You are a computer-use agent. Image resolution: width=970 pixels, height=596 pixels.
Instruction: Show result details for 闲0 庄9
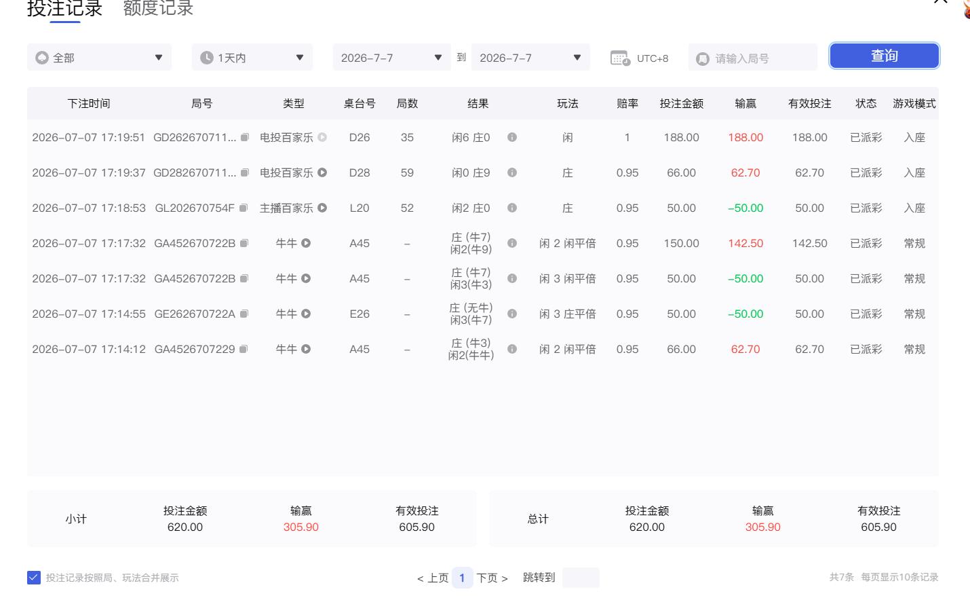tap(512, 172)
